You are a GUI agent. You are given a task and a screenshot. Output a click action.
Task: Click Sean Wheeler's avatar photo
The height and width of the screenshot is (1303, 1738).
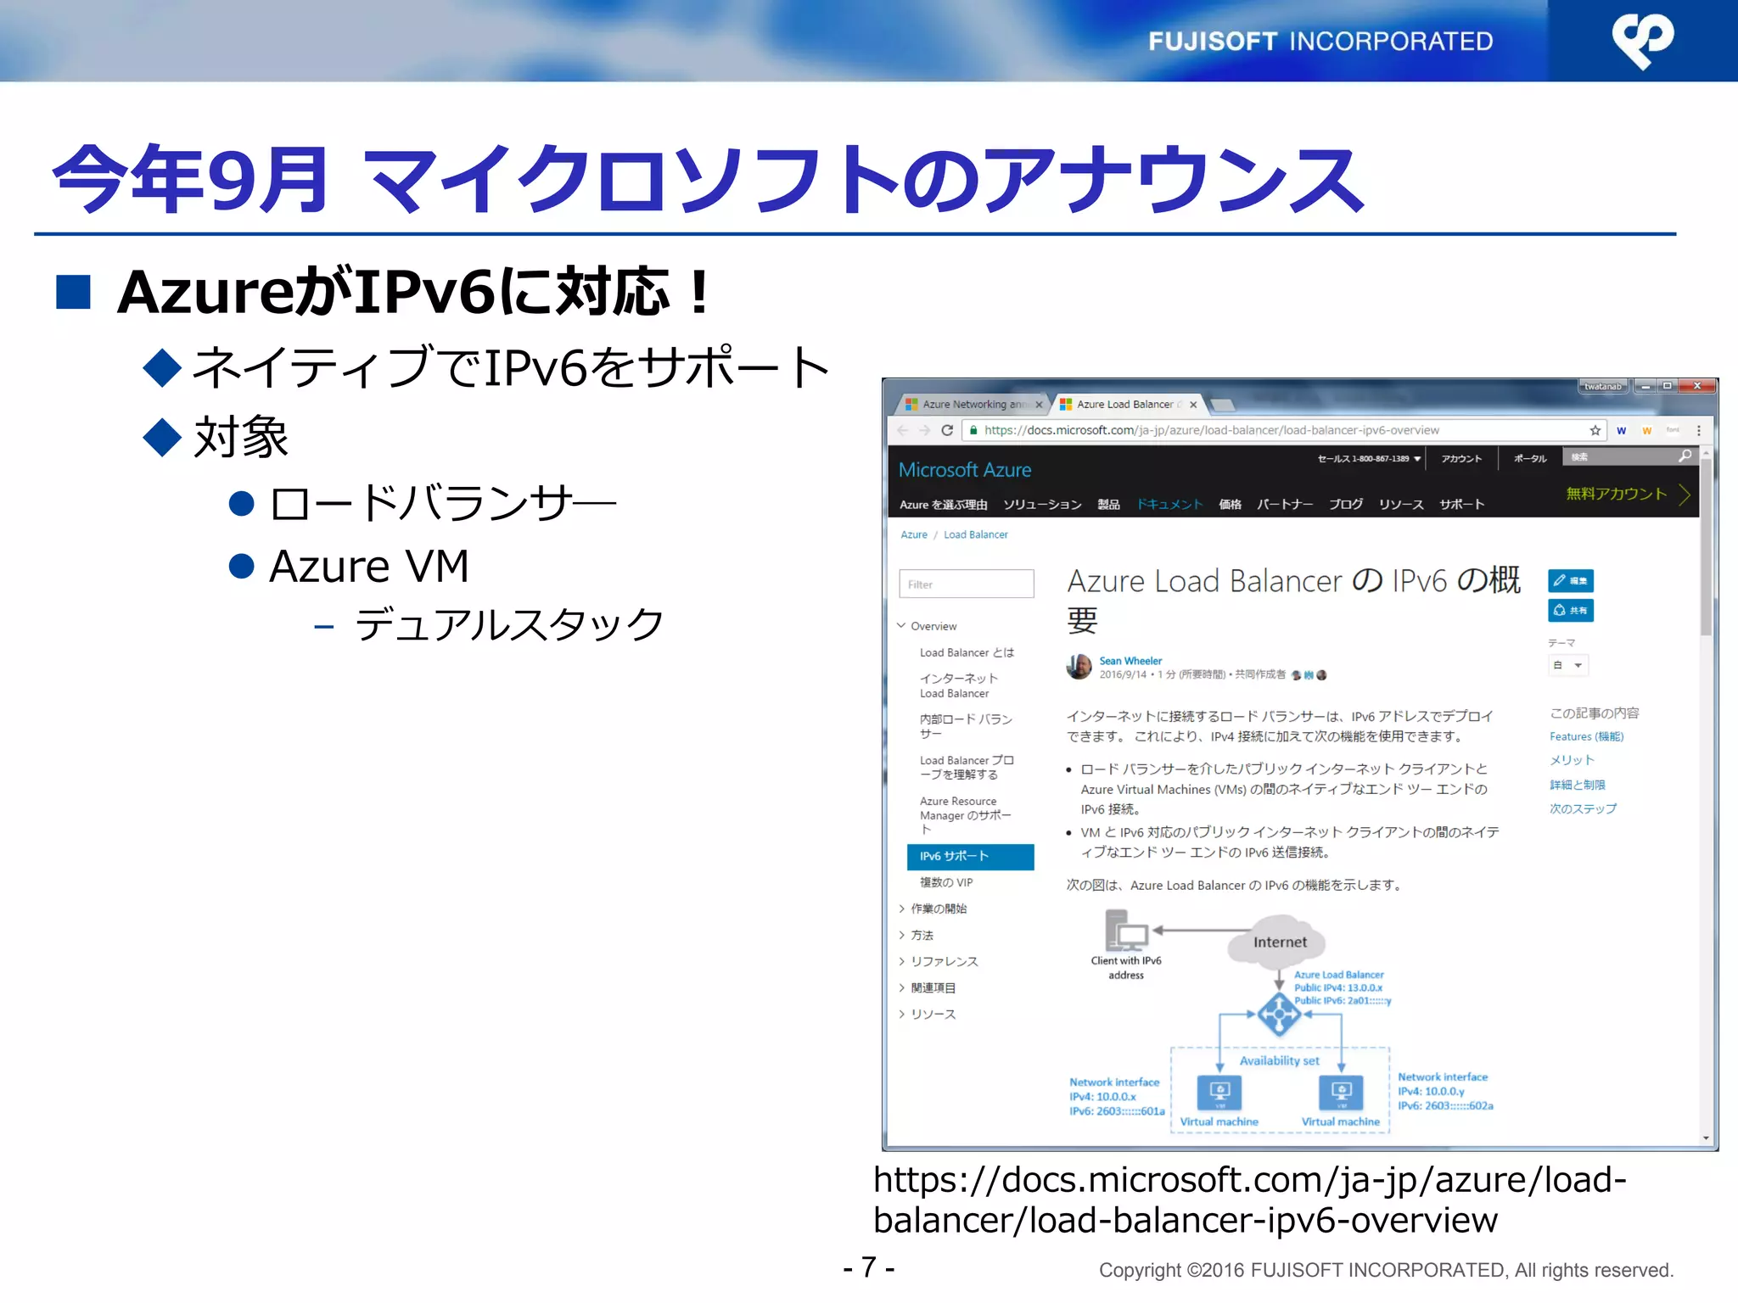click(x=1079, y=667)
